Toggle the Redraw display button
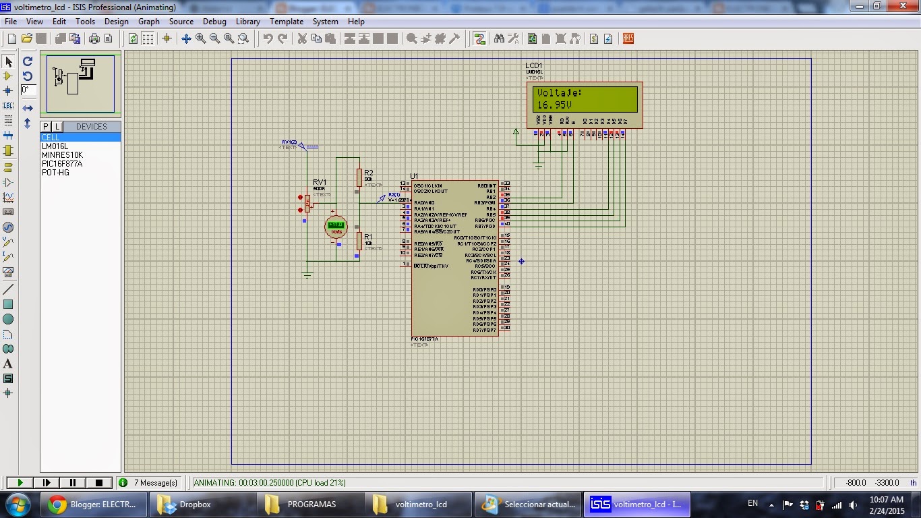The image size is (921, 518). (x=133, y=38)
